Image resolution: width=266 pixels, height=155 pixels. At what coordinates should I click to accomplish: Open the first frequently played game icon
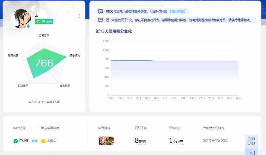(x=102, y=141)
